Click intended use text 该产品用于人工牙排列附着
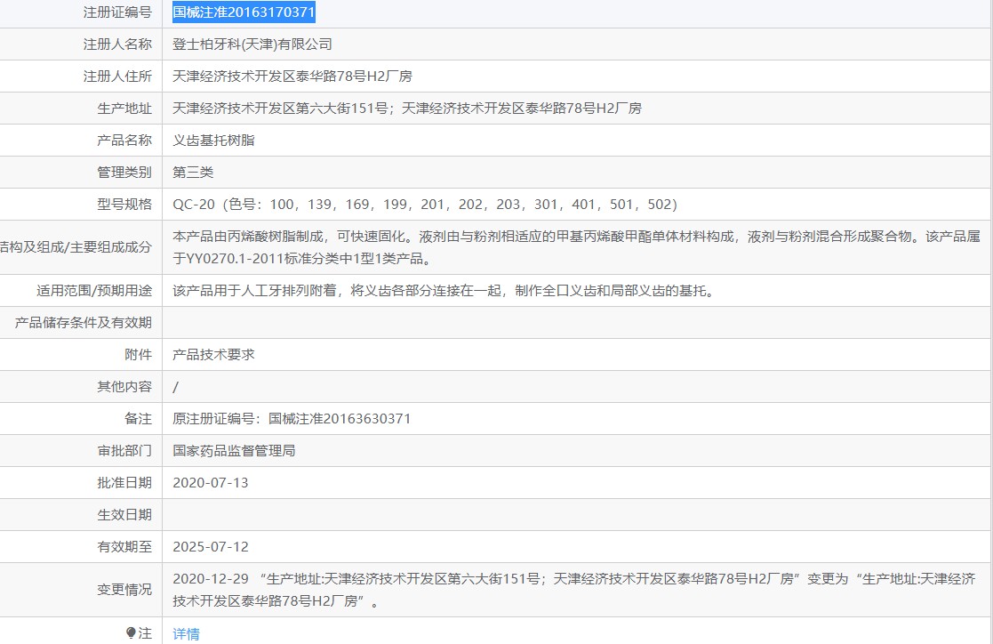 coord(444,290)
